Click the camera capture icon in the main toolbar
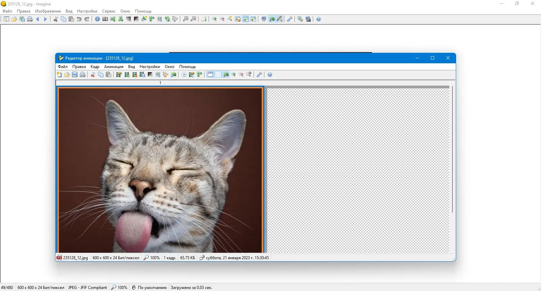The height and width of the screenshot is (291, 541). (105, 19)
